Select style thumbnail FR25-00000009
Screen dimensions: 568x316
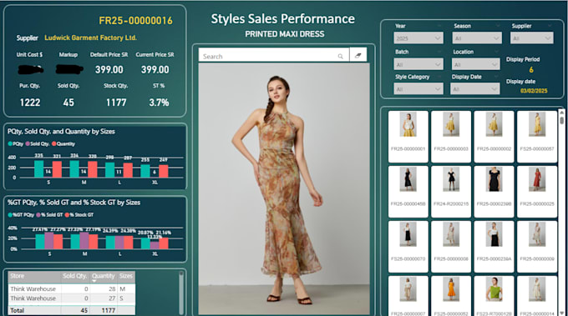[537, 247]
